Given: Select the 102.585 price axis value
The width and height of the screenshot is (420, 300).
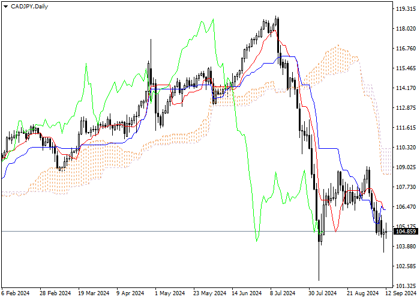Looking at the screenshot, I should click(406, 266).
